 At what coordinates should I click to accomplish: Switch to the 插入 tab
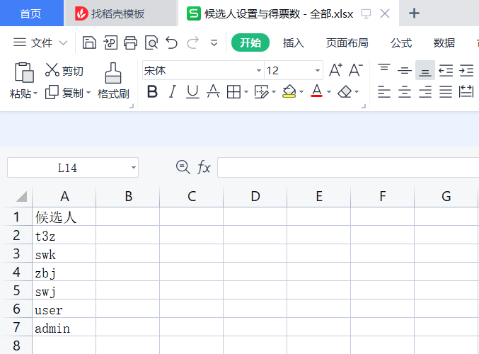coord(293,42)
